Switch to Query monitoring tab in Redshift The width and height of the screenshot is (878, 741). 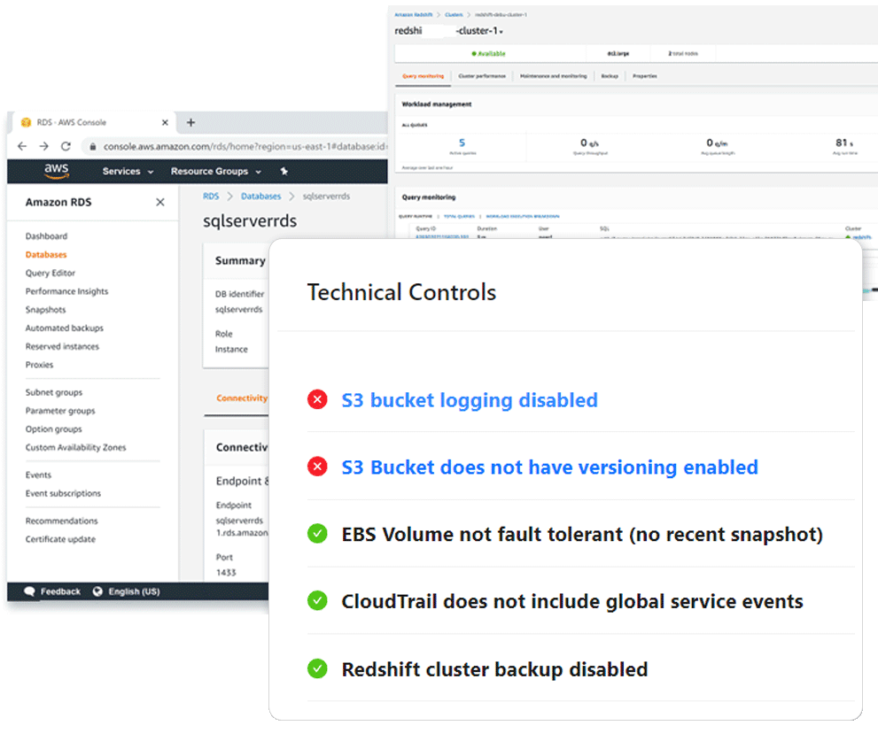coord(423,76)
